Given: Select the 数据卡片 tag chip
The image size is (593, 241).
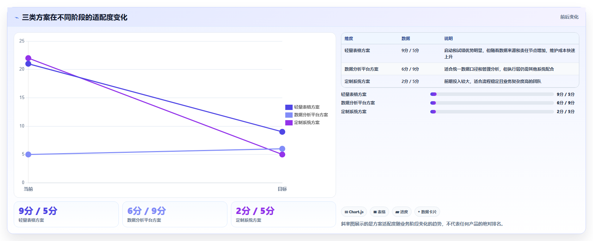Looking at the screenshot, I should point(427,212).
